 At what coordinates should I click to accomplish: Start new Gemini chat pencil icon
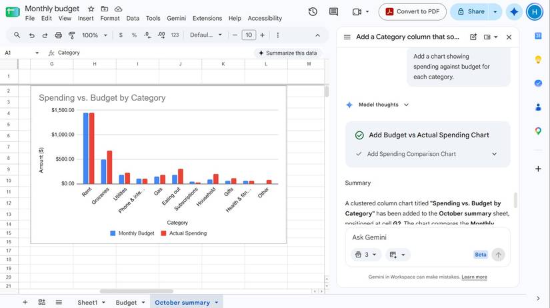[473, 37]
